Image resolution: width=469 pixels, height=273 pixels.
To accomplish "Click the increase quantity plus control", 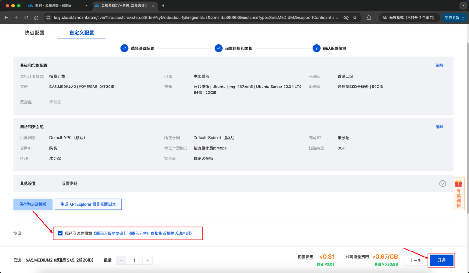I will point(147,260).
